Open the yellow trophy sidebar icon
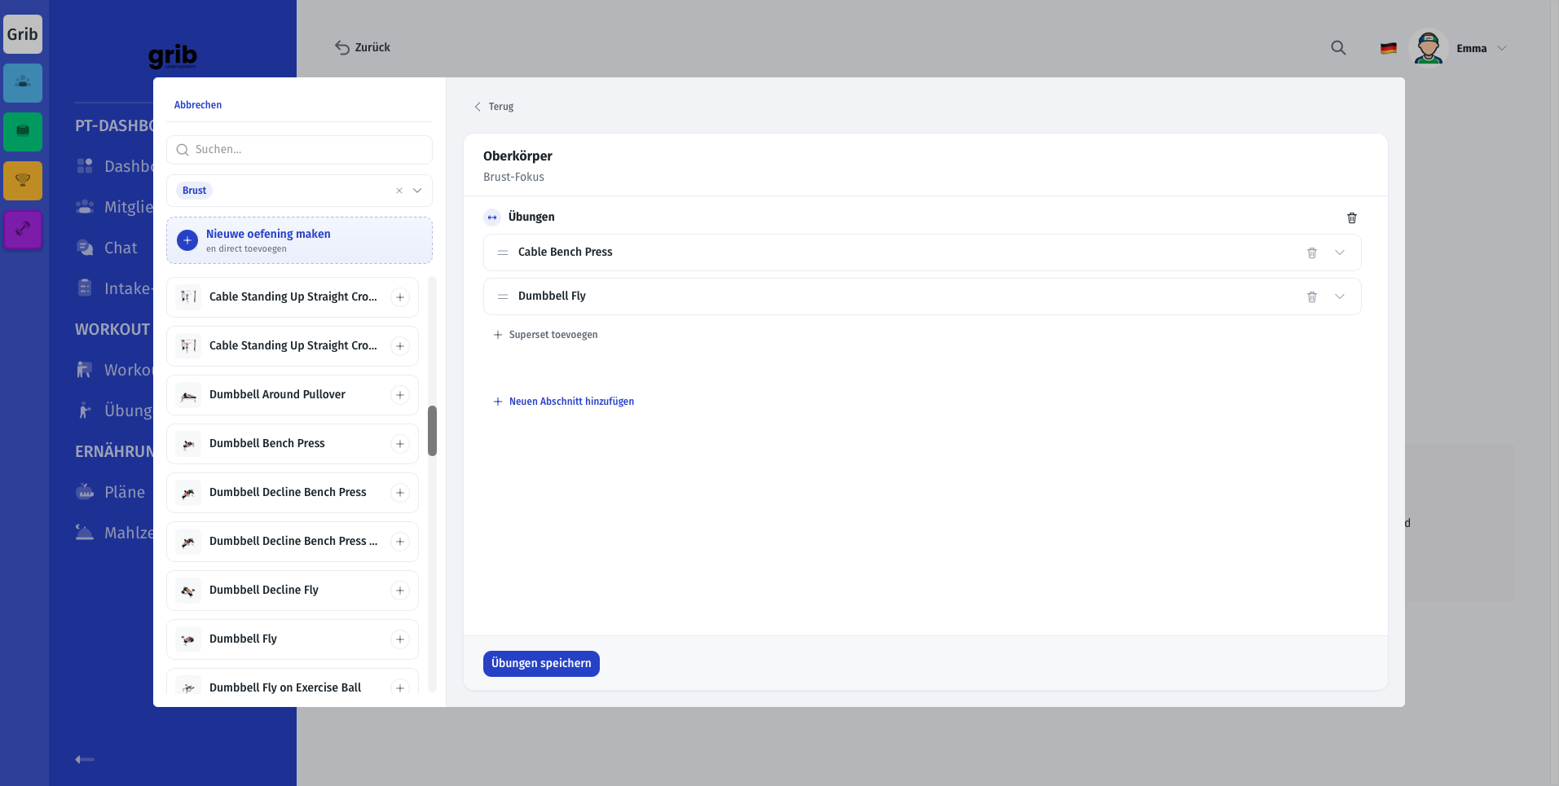 (x=23, y=180)
